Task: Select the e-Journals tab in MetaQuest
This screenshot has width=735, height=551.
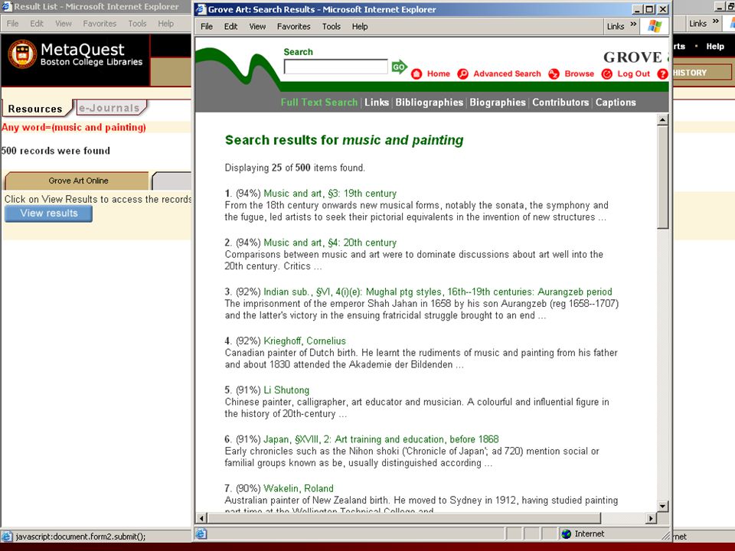Action: click(x=110, y=108)
